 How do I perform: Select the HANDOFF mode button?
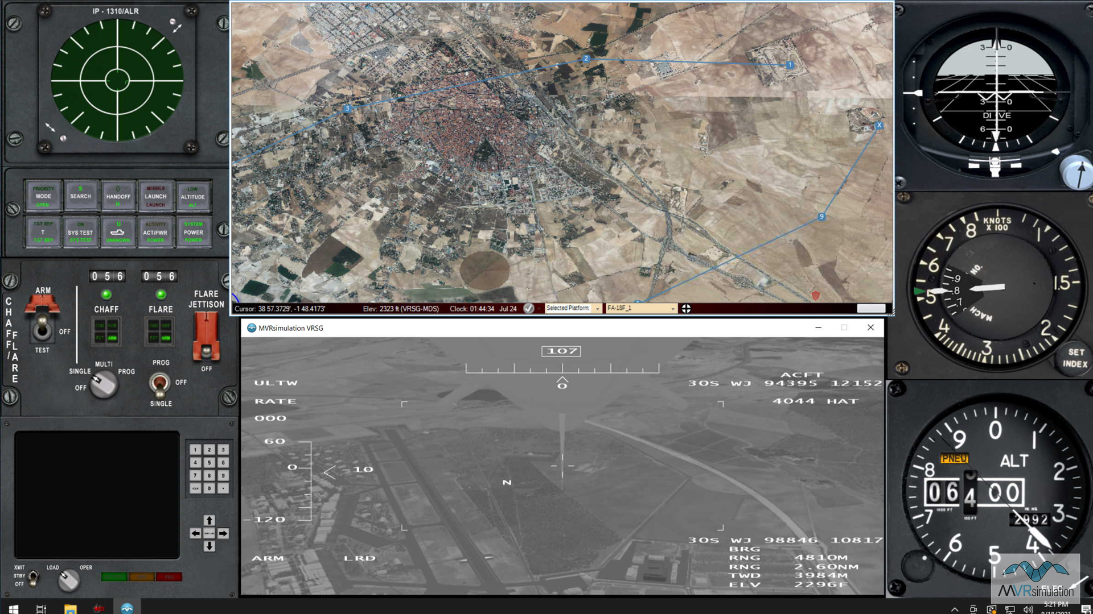pyautogui.click(x=118, y=196)
